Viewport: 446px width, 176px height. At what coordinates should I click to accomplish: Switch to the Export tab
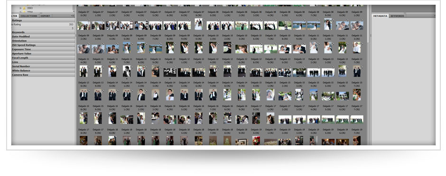pyautogui.click(x=45, y=16)
